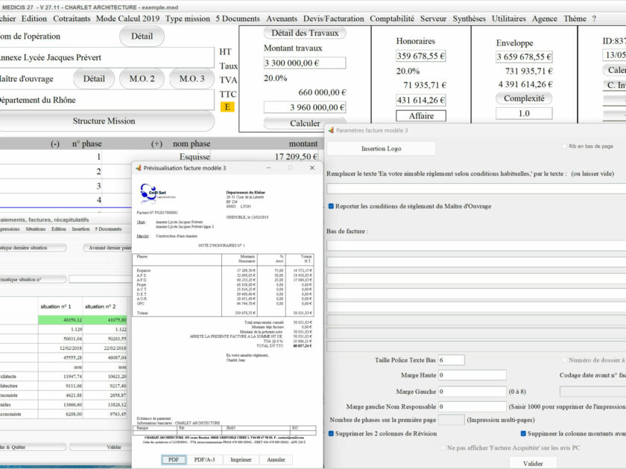Toggle Numéro de dossier checkbox
Viewport: 626px width, 469px height.
[564, 360]
